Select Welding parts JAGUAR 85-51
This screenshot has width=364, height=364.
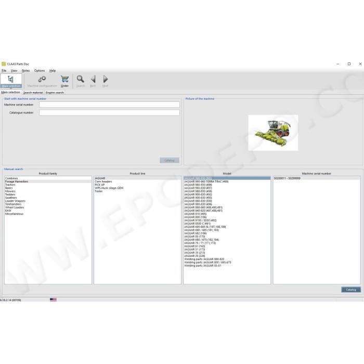point(227,266)
